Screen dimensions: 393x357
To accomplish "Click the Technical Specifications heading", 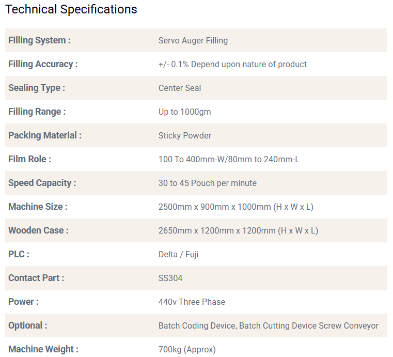I will (71, 9).
